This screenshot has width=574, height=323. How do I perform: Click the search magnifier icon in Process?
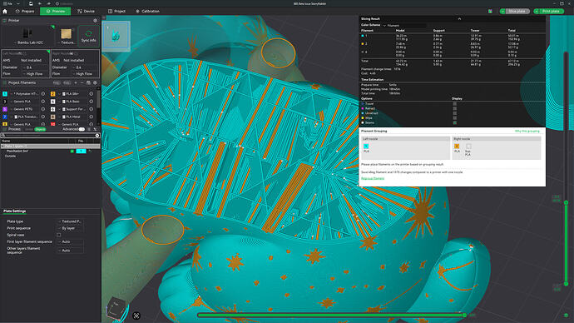coord(3,136)
